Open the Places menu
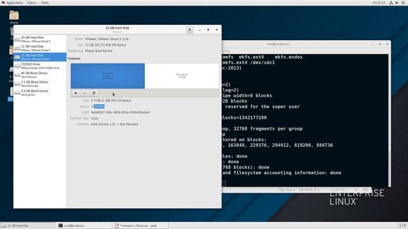This screenshot has height=229, width=408. (32, 3)
